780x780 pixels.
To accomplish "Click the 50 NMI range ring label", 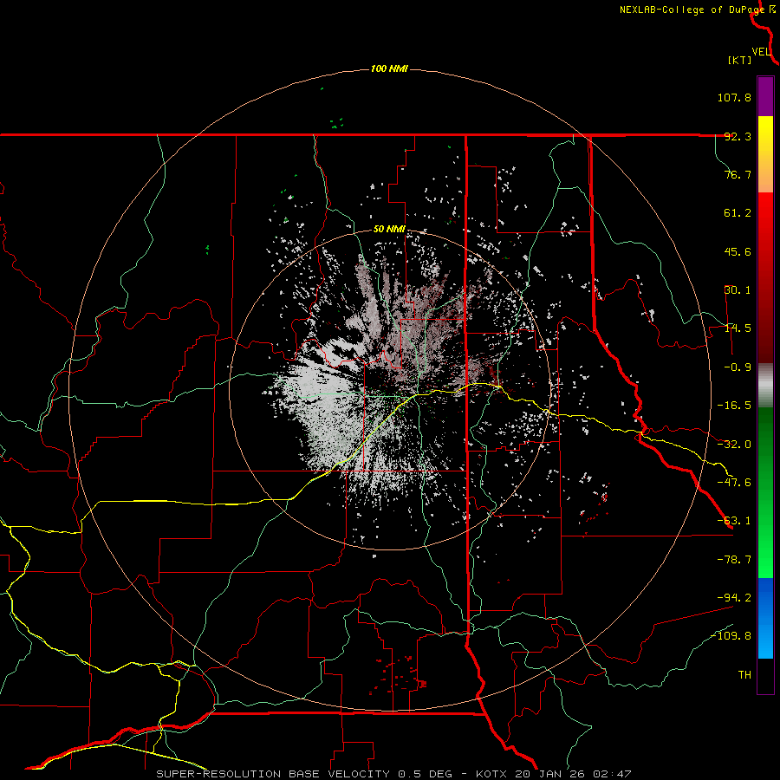I will pyautogui.click(x=389, y=229).
